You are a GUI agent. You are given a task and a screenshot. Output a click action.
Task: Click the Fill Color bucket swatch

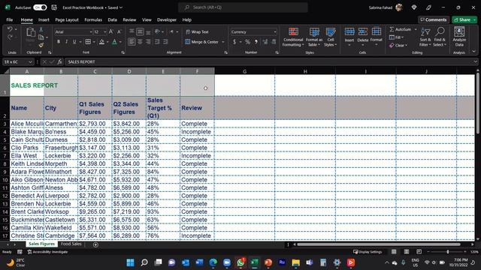[101, 42]
